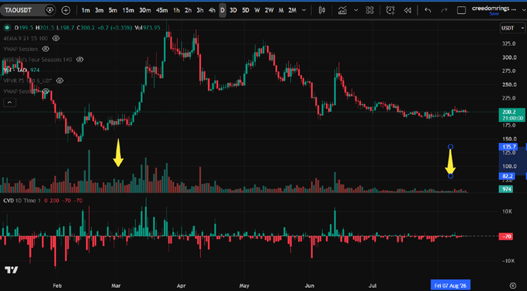Click the -70 CVD value label

(506, 237)
